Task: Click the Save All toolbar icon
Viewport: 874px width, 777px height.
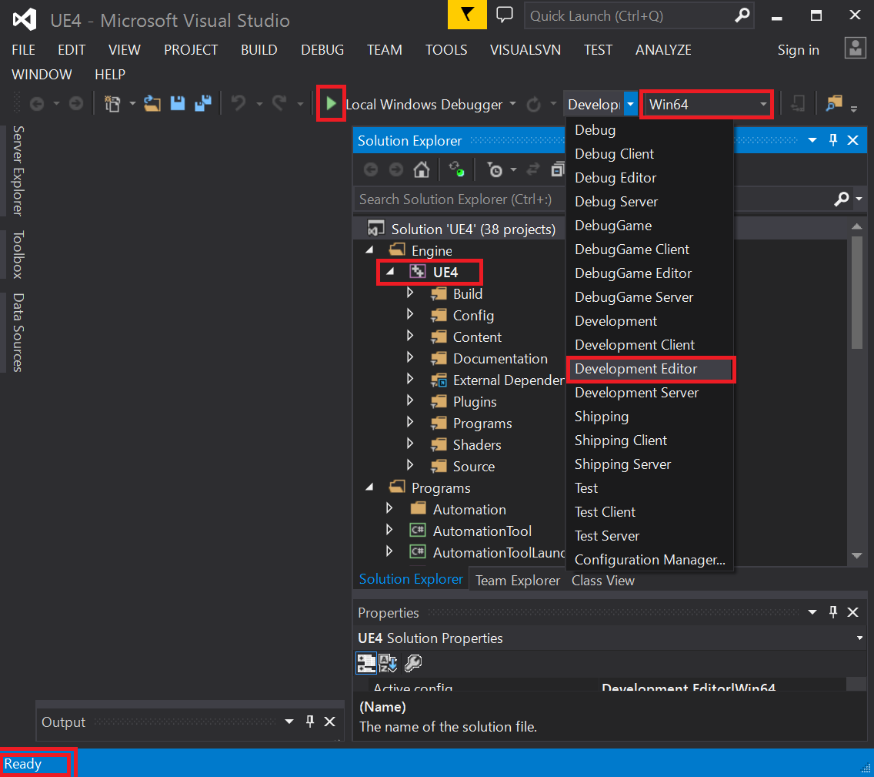Action: click(x=203, y=104)
